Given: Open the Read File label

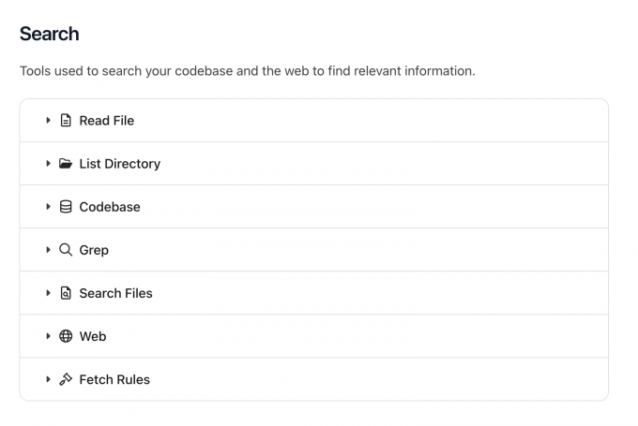Looking at the screenshot, I should tap(106, 121).
